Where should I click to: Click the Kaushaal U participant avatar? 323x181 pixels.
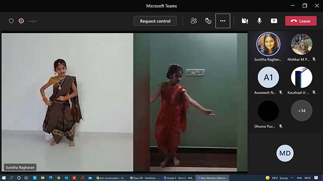click(x=301, y=77)
